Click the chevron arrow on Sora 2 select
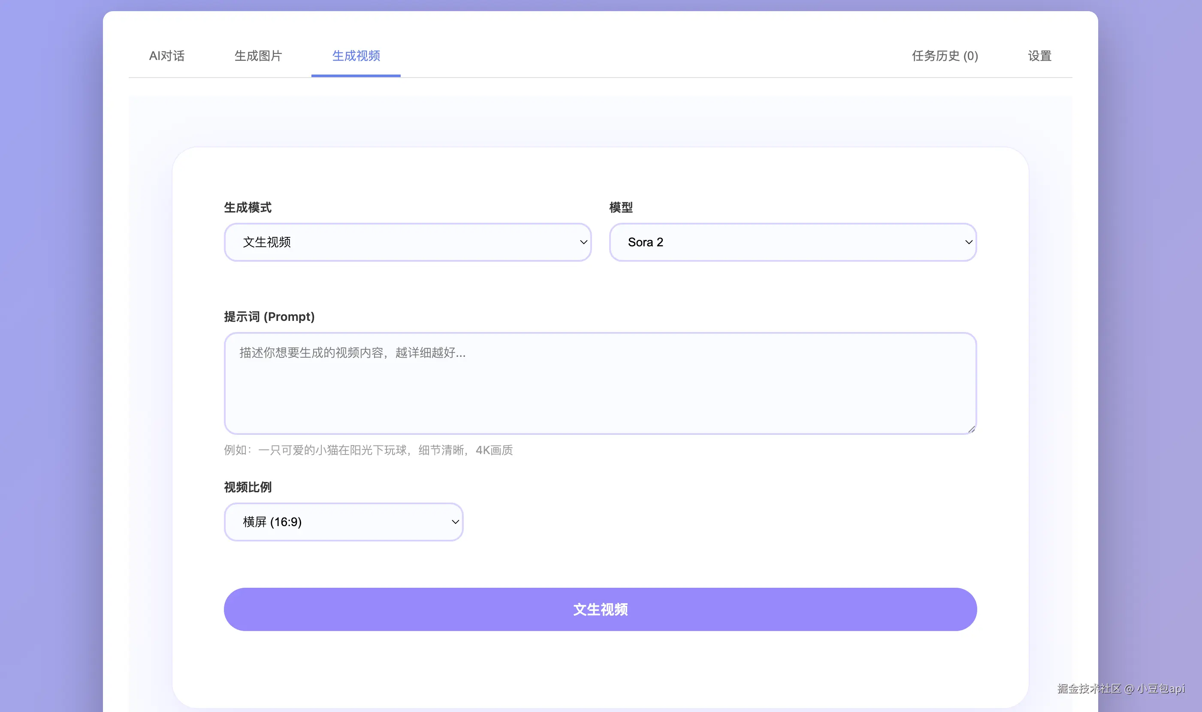Screen dimensions: 1202x712 pos(969,242)
